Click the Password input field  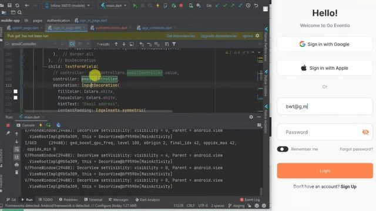tap(325, 132)
